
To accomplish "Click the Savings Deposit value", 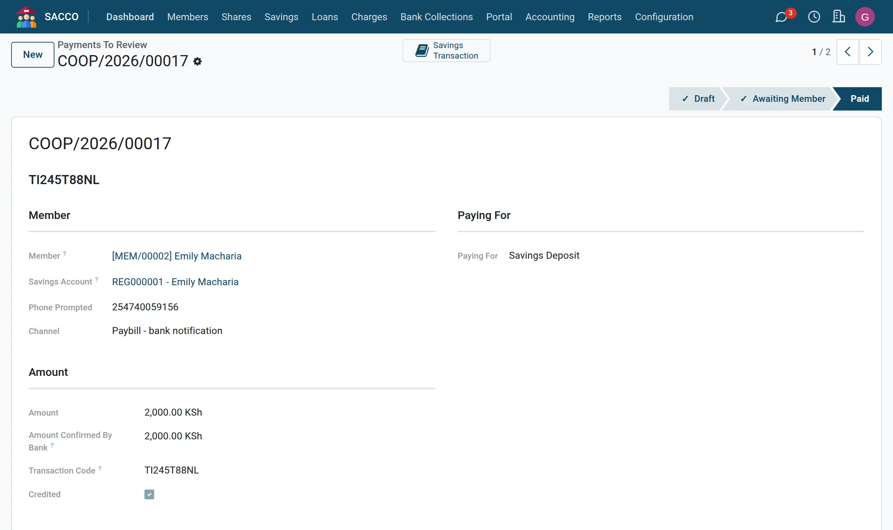I will coord(544,255).
